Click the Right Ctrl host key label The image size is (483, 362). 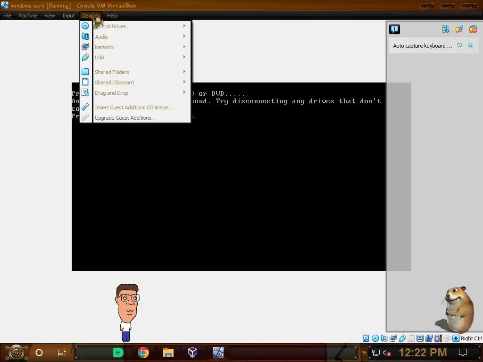click(471, 338)
